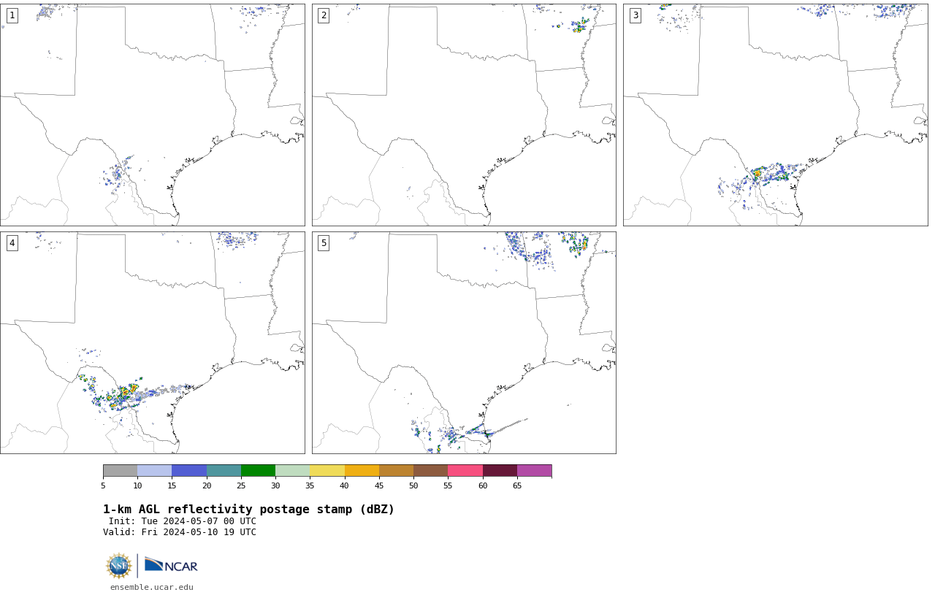Screen dimensions: 935x595
Task: Click the Init: Tue 2024-05-07 00 UTC text
Action: click(183, 521)
